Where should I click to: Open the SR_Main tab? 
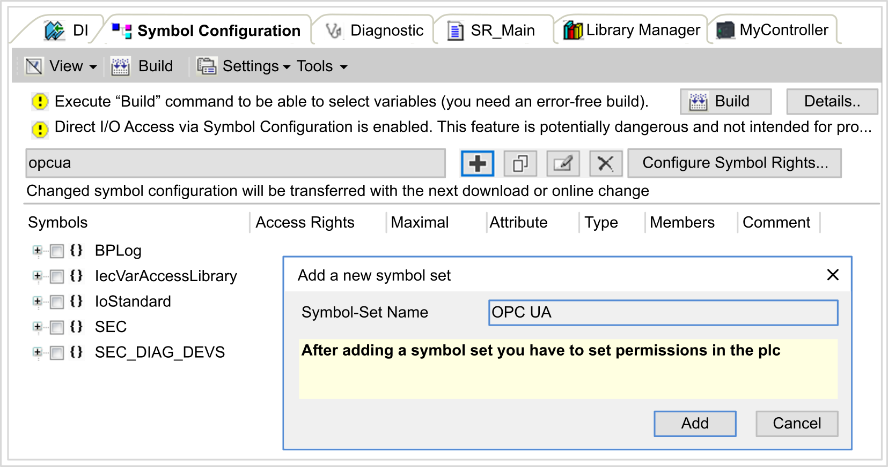click(x=492, y=31)
